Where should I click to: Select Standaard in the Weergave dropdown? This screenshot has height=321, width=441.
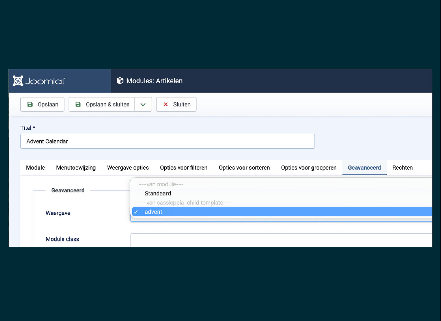(x=158, y=193)
